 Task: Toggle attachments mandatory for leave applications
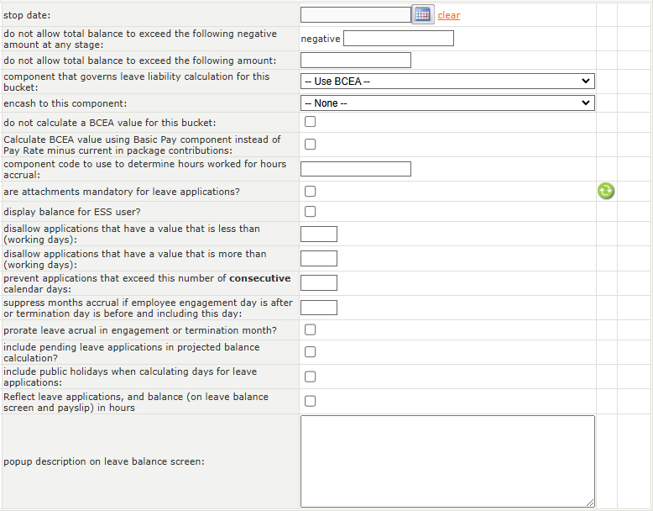311,192
